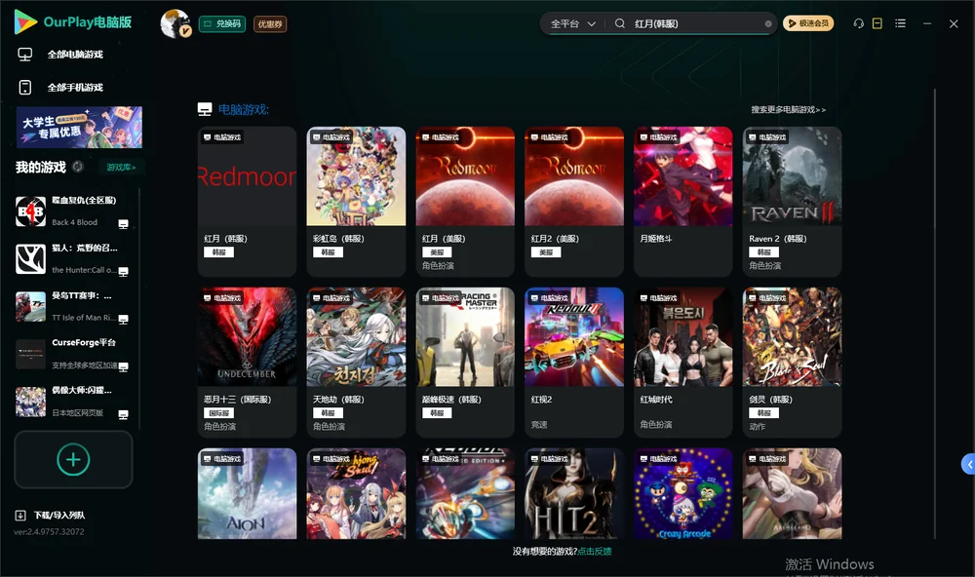Select the Raven 2 (韩服) game thumbnail

[792, 176]
